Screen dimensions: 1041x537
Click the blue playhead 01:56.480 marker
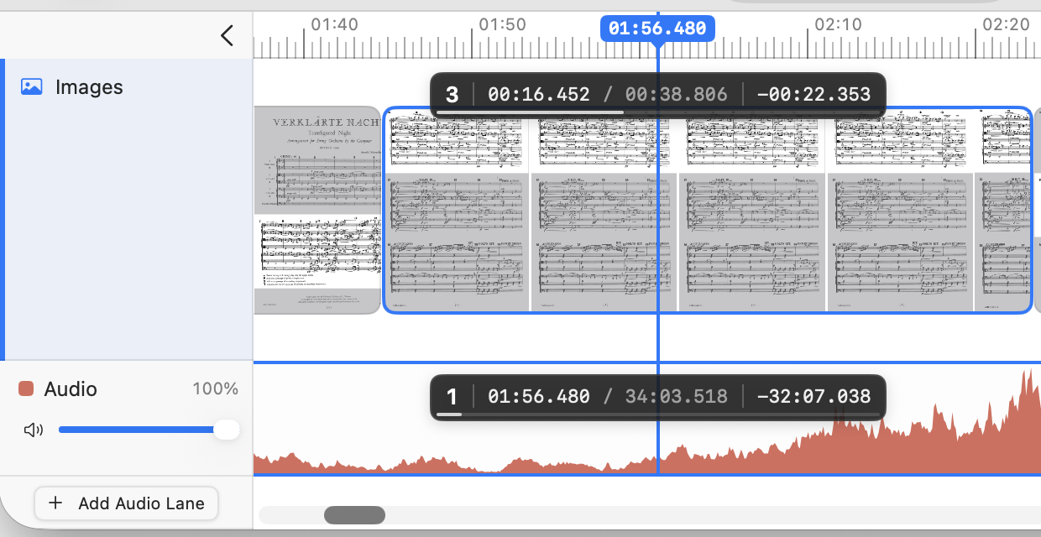(x=657, y=29)
